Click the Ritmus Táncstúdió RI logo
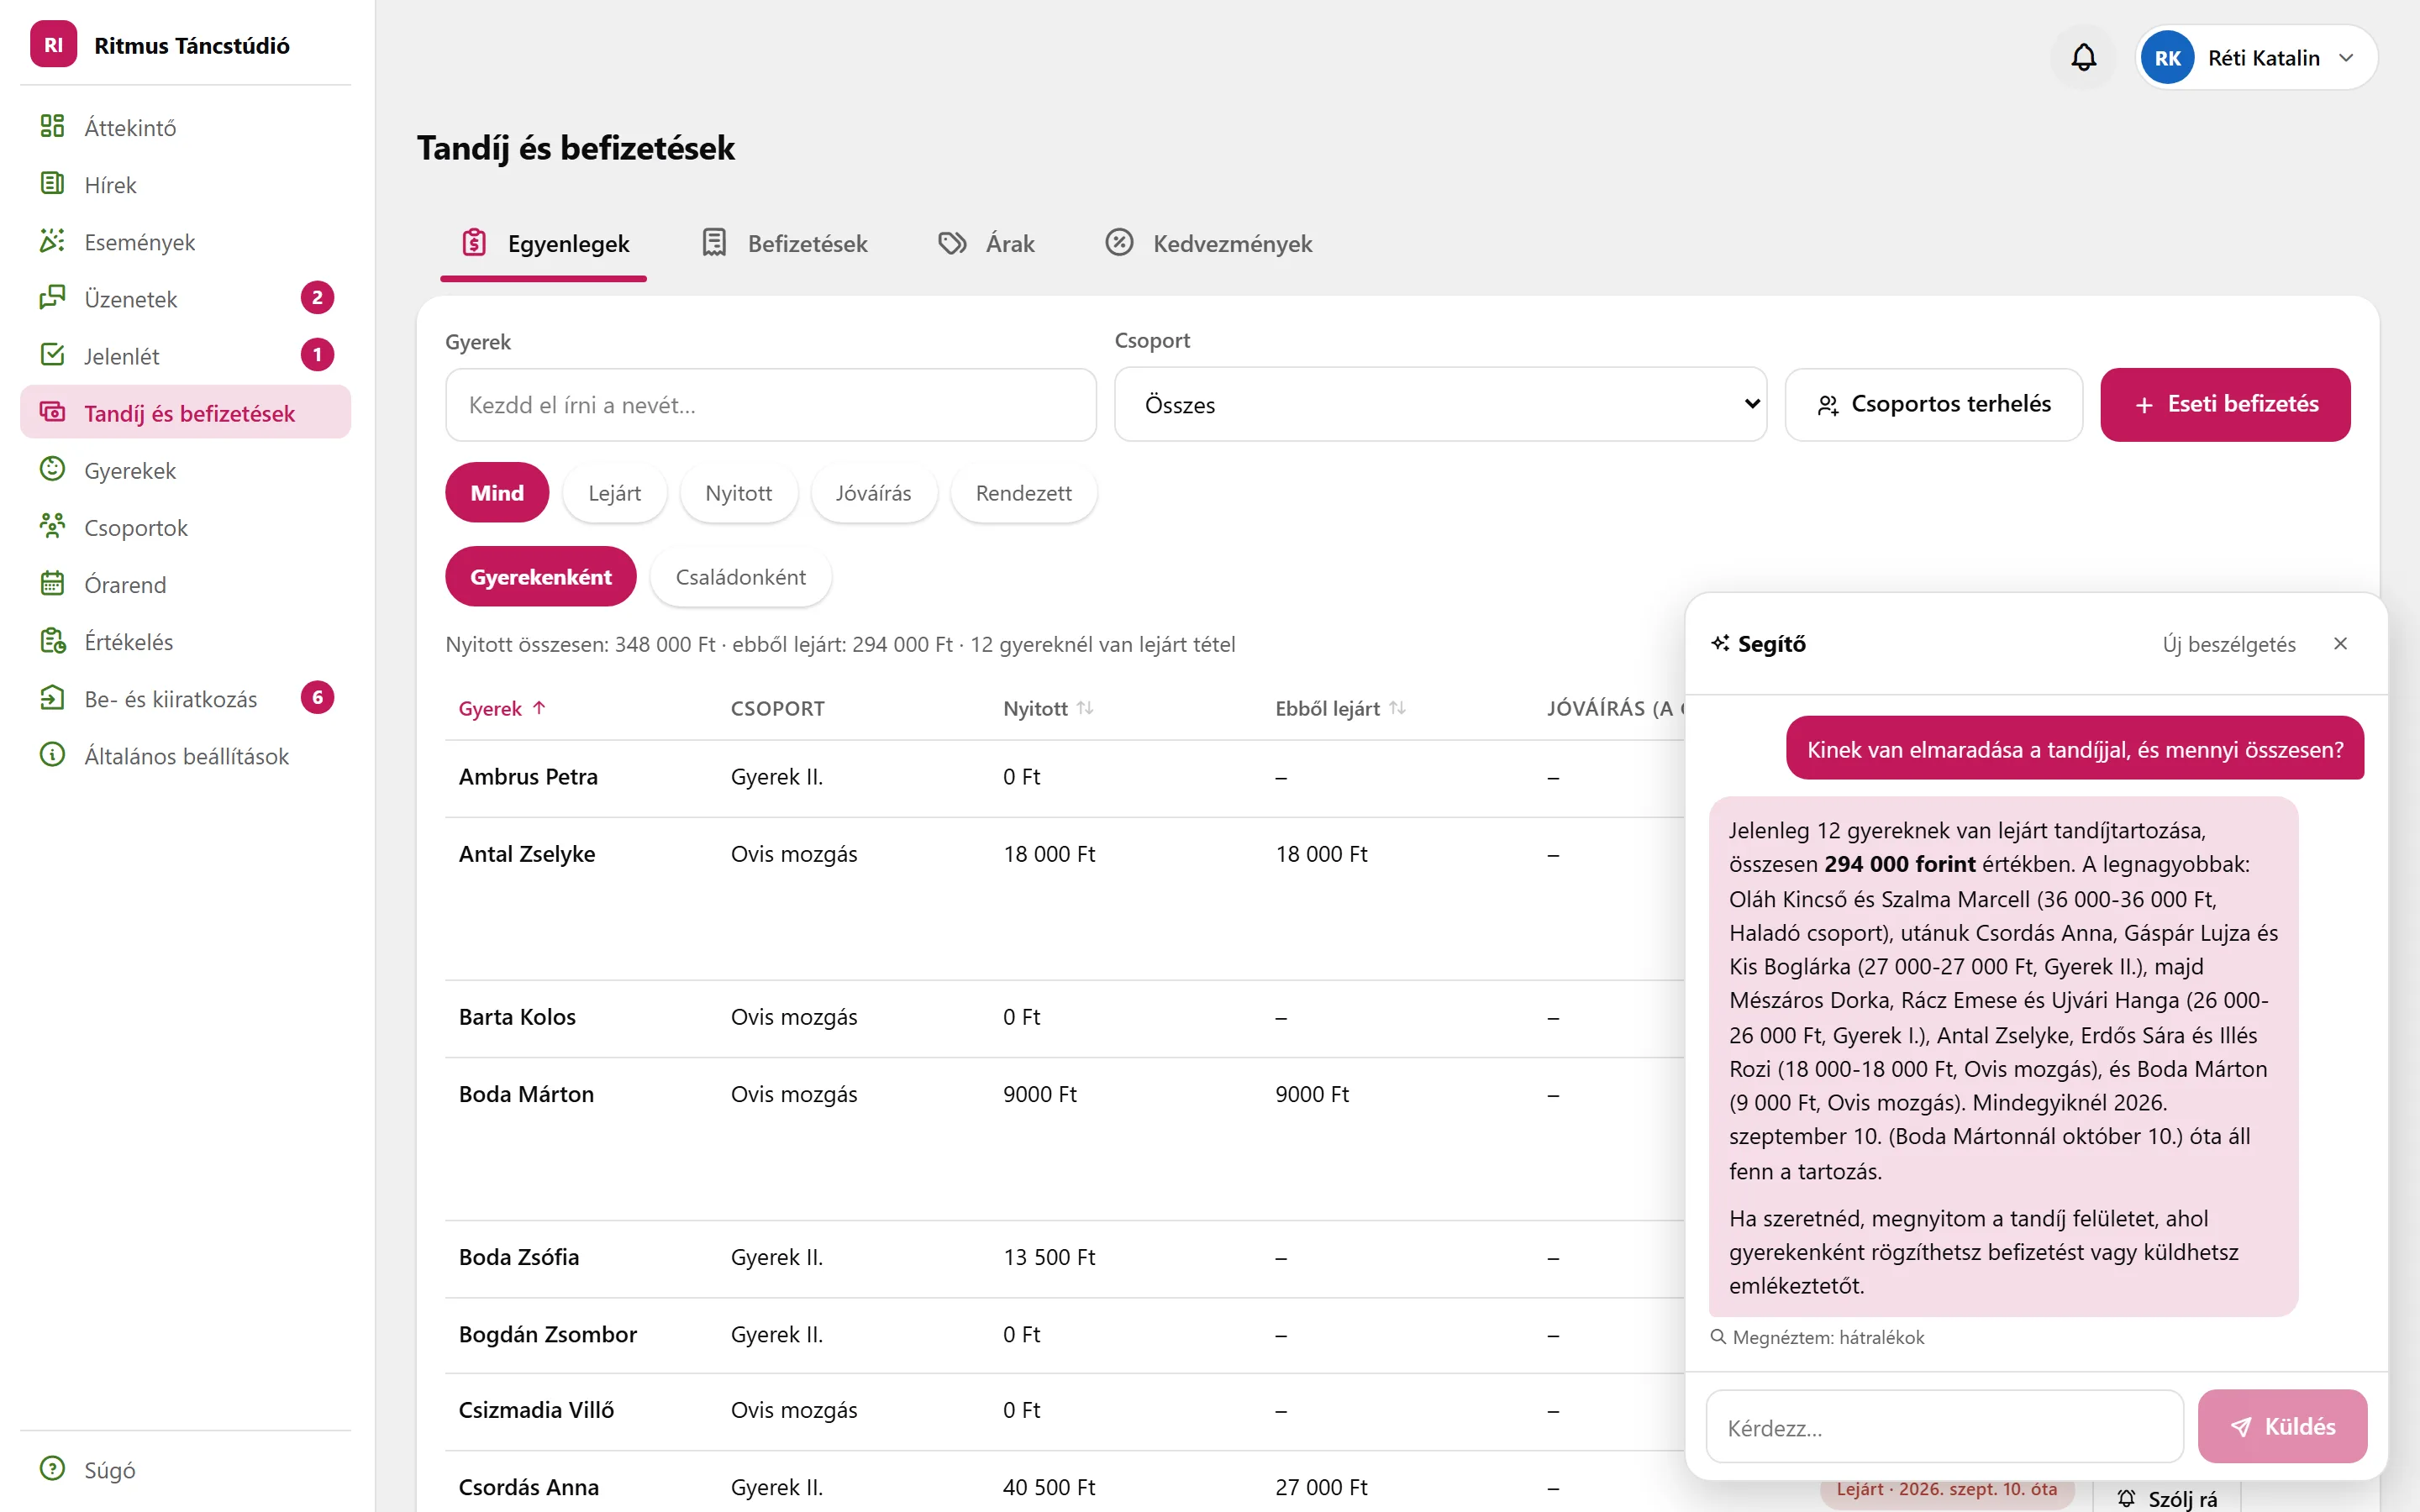2420x1512 pixels. pyautogui.click(x=53, y=44)
